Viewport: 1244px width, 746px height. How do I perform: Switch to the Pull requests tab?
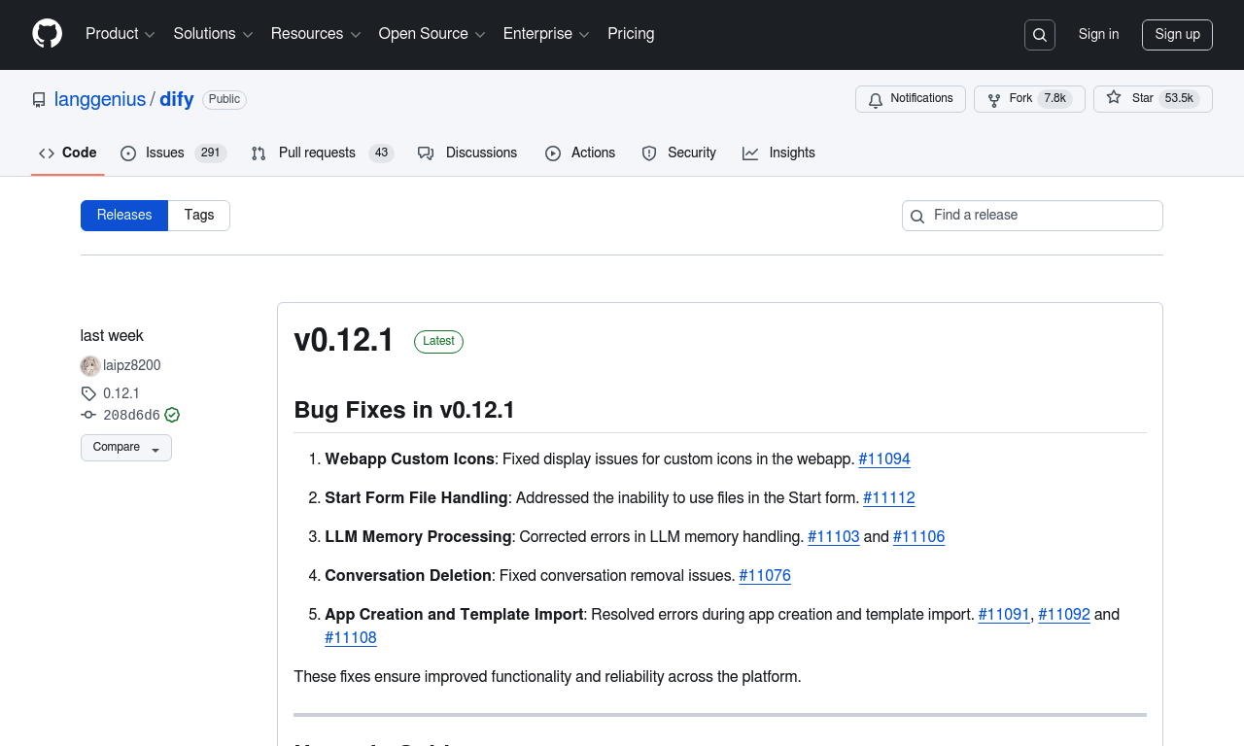(x=323, y=153)
